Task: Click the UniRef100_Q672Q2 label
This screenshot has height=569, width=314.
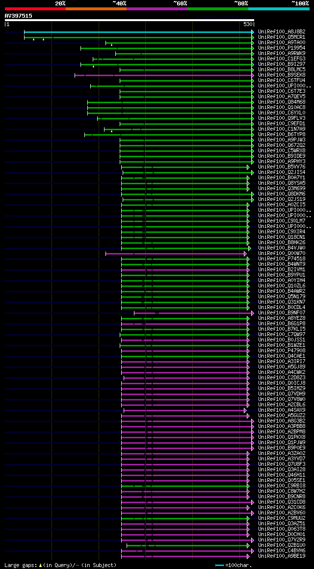Action: pyautogui.click(x=282, y=145)
